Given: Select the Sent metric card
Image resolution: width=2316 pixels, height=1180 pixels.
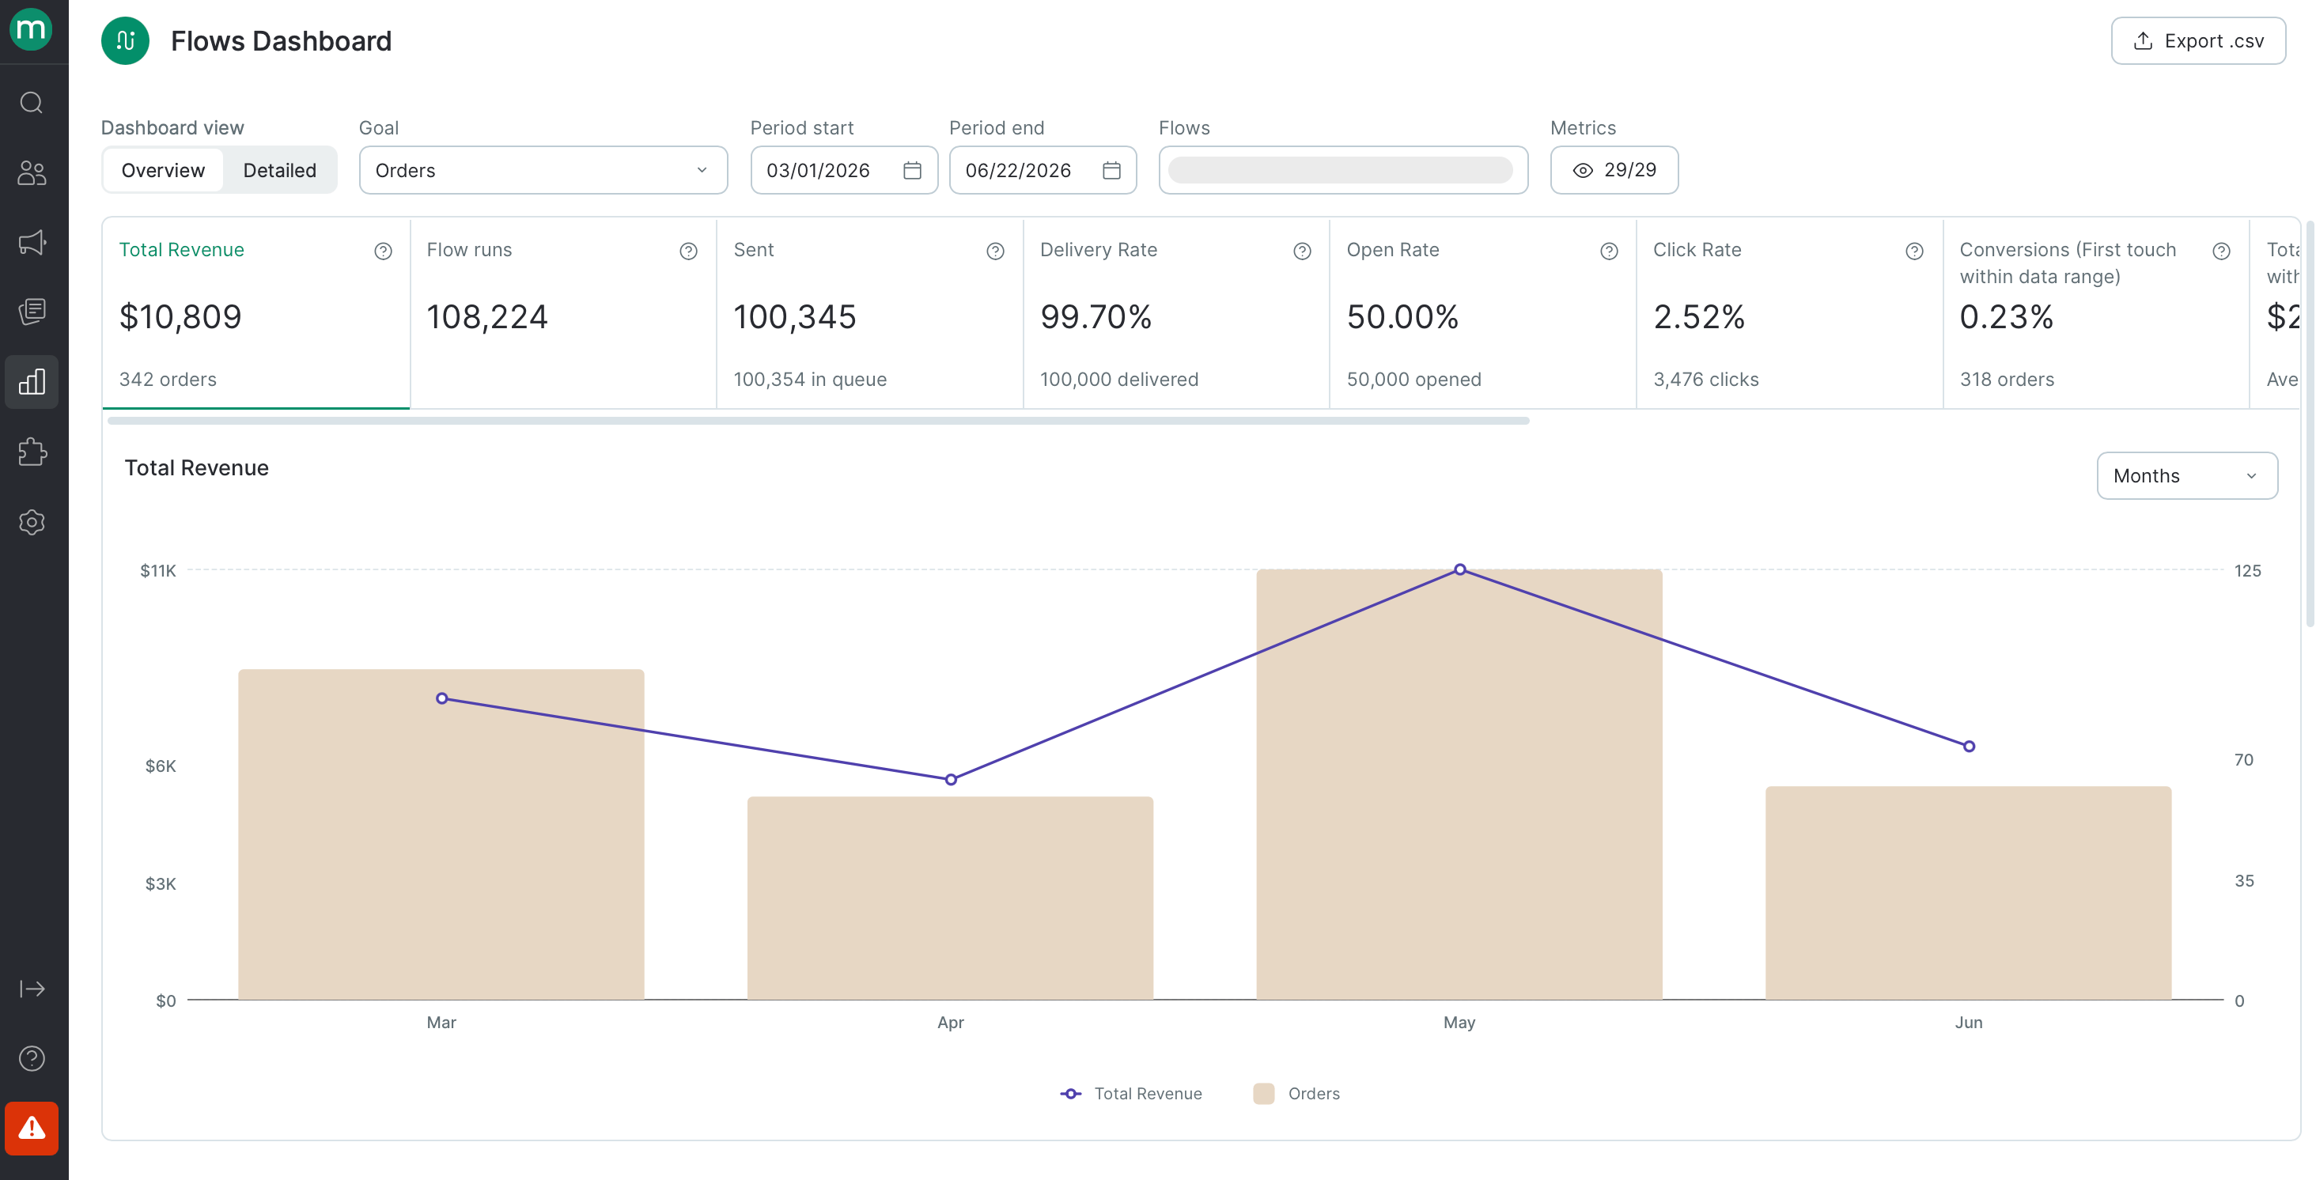Looking at the screenshot, I should [x=869, y=314].
